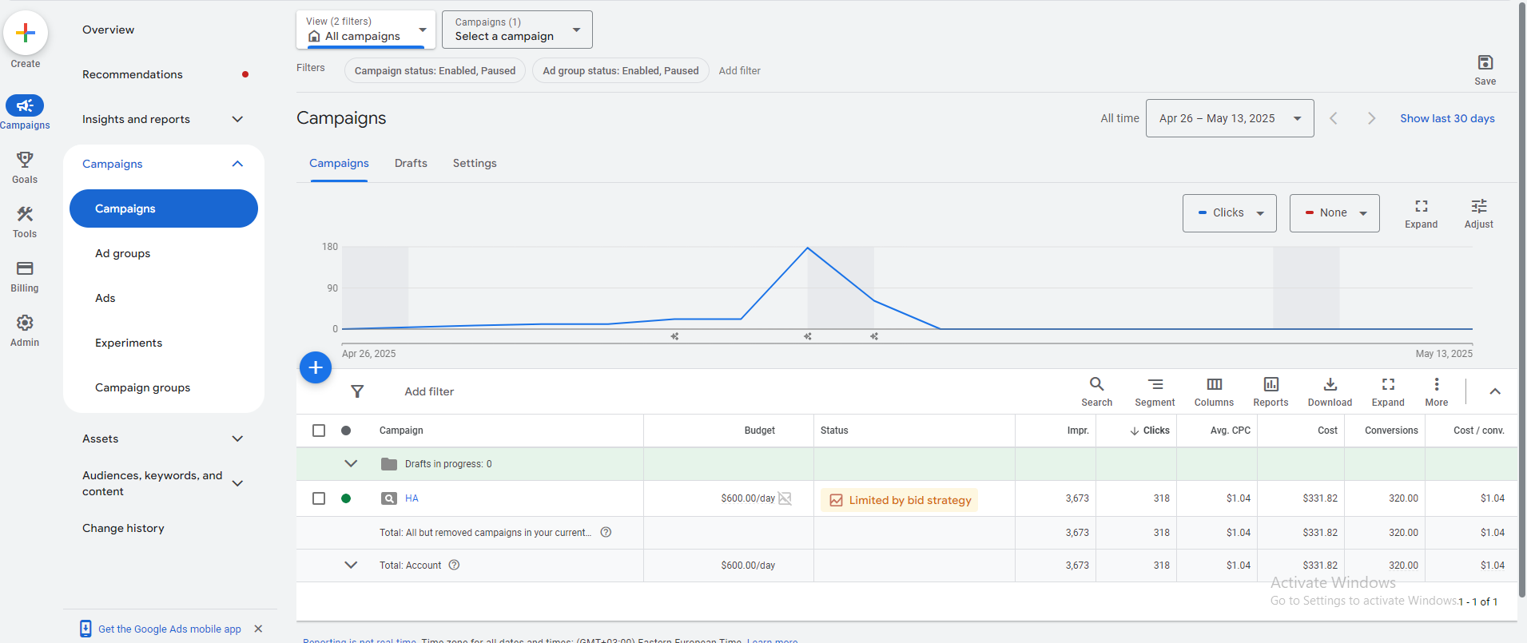This screenshot has width=1527, height=643.
Task: Expand Audiences, keywords, and content section
Action: [x=237, y=483]
